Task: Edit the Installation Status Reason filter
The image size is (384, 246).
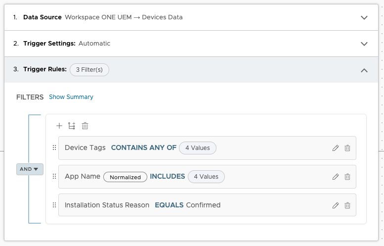Action: click(336, 205)
